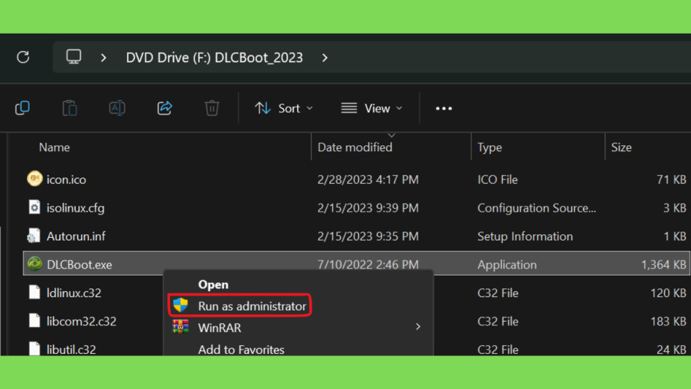This screenshot has height=389, width=691.
Task: Click the Configuration Source type cell
Action: point(536,208)
